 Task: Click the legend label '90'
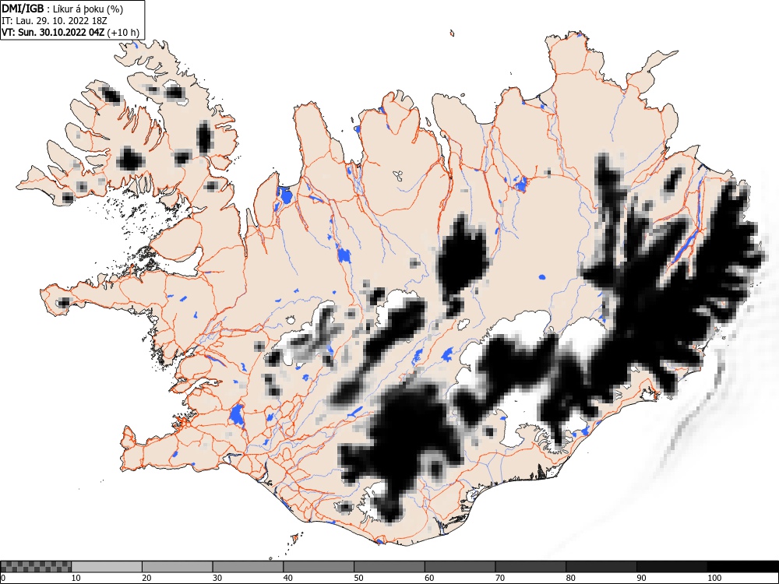pyautogui.click(x=641, y=578)
